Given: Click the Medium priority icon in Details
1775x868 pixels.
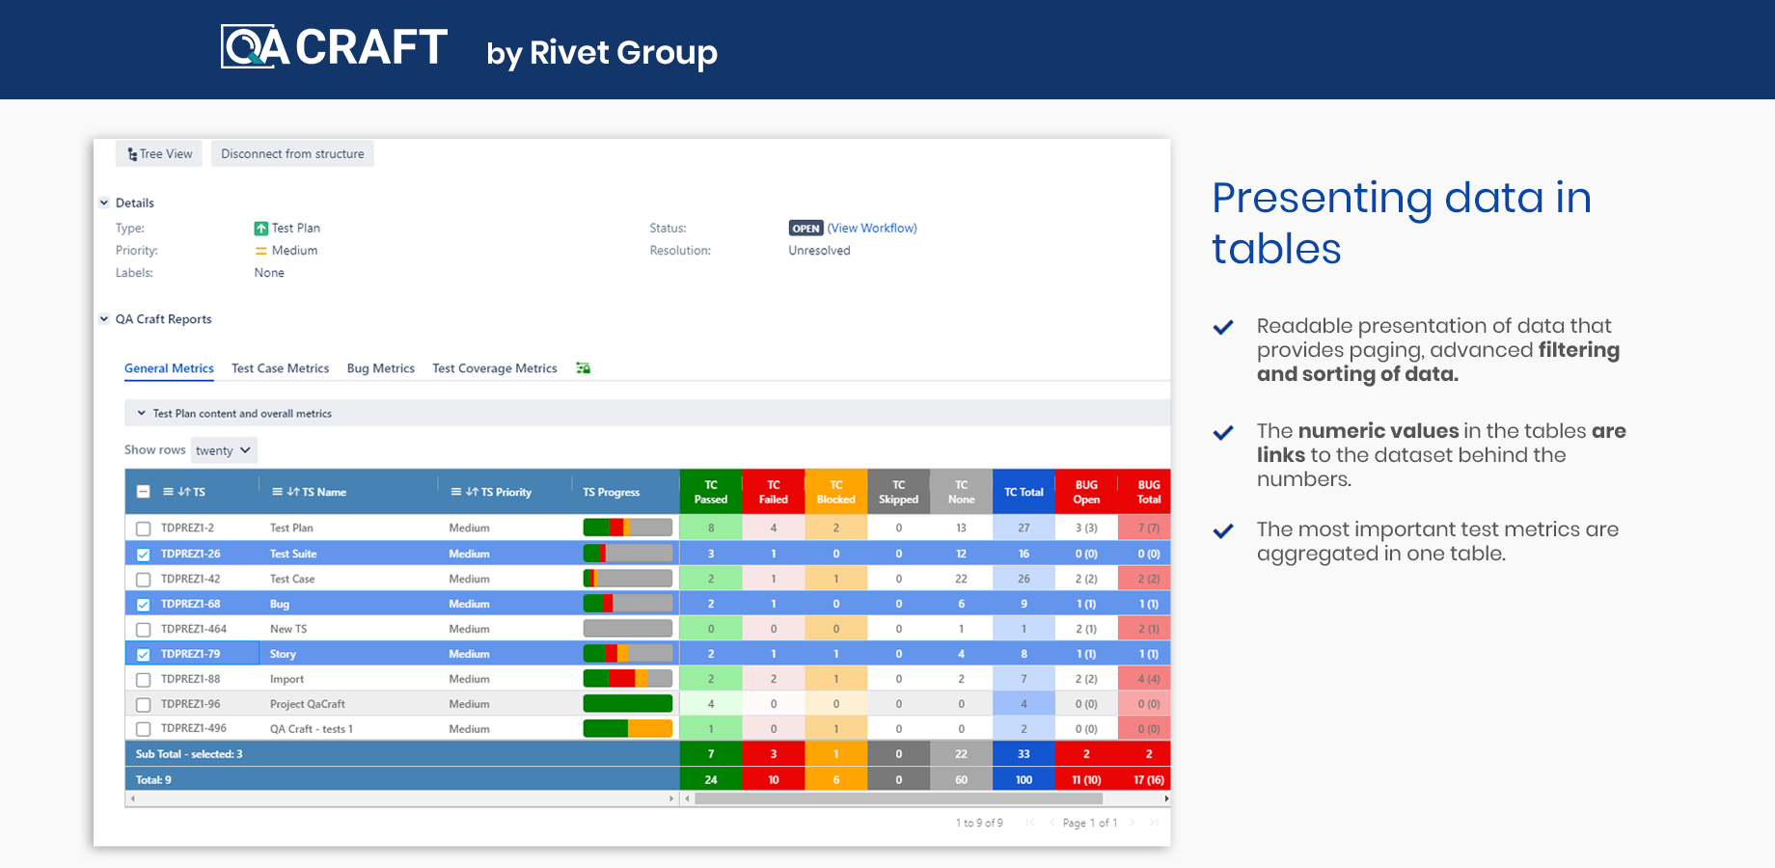Looking at the screenshot, I should coord(260,251).
